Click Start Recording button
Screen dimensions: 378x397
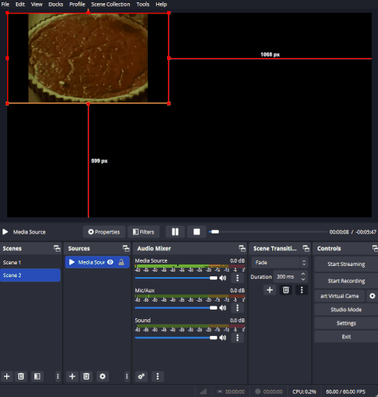point(346,281)
